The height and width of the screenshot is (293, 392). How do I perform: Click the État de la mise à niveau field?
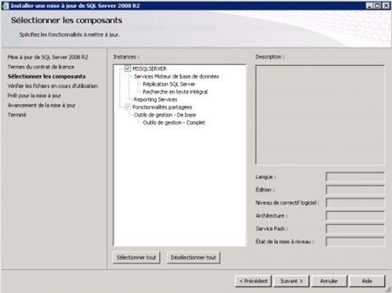coord(355,242)
